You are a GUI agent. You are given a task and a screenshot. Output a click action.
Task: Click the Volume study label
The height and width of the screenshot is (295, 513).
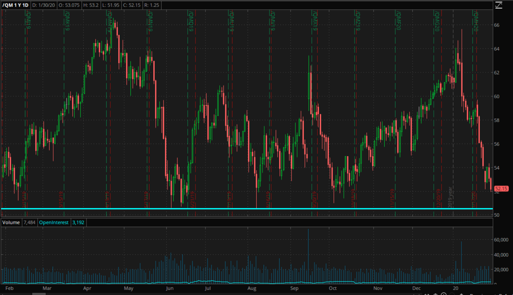click(x=11, y=222)
